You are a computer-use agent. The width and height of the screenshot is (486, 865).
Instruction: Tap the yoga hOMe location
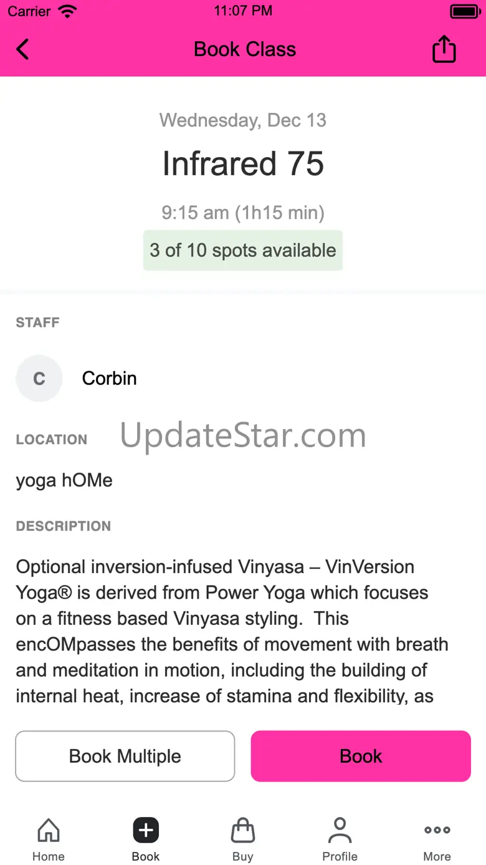click(64, 480)
